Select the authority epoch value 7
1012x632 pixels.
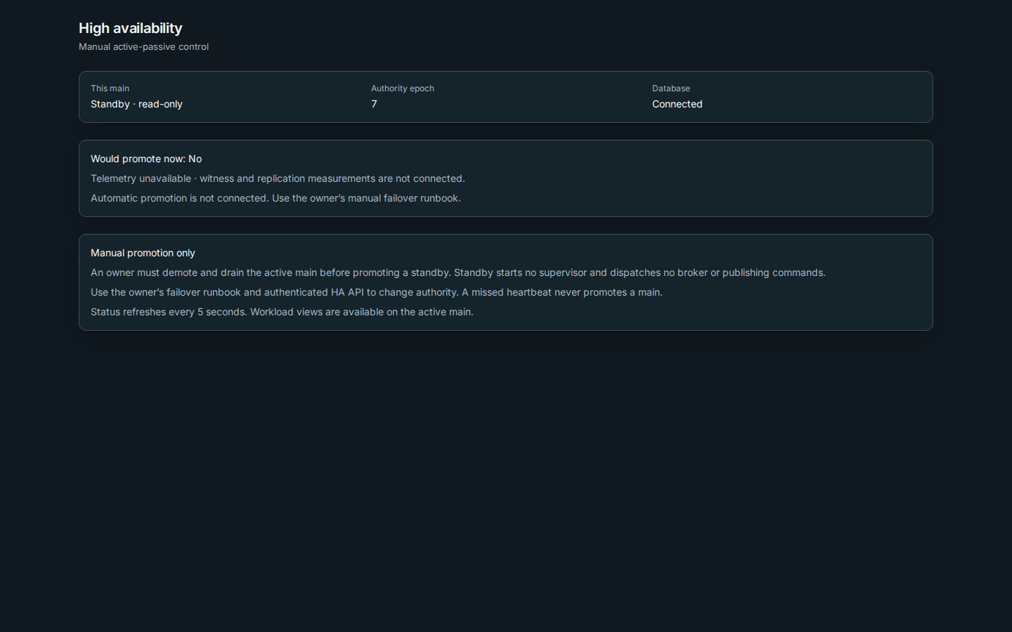(x=374, y=104)
